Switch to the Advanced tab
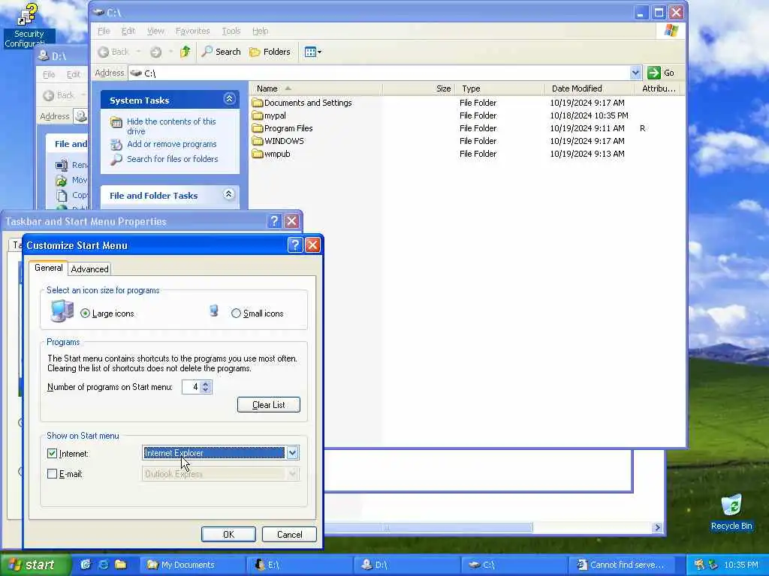769x576 pixels. click(x=89, y=269)
